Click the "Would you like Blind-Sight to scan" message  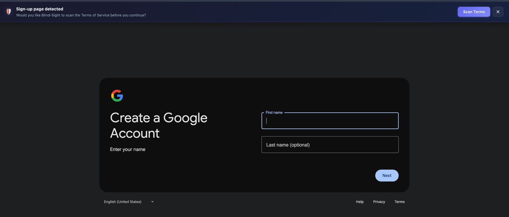tap(81, 15)
